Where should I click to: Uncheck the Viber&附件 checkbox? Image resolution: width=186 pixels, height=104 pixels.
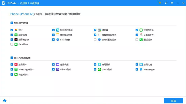tap(53, 69)
